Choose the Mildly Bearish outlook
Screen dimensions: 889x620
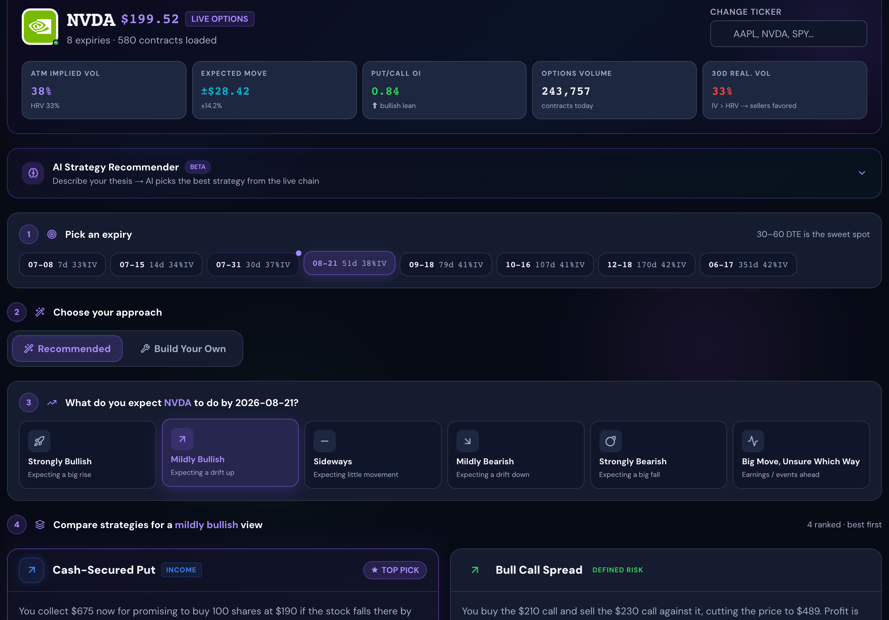[516, 454]
